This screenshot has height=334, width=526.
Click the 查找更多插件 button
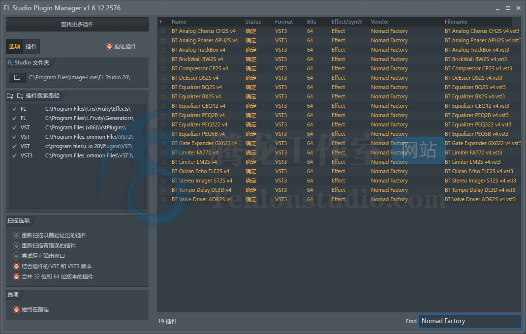click(x=77, y=24)
